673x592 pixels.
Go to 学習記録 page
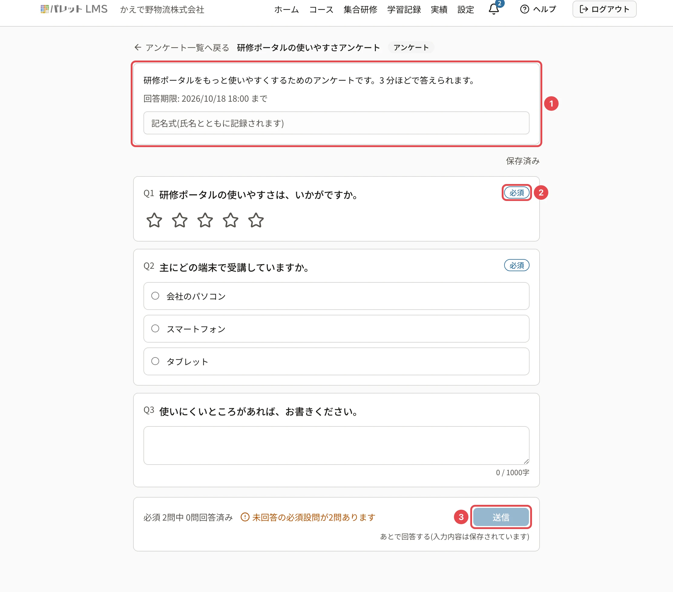tap(404, 10)
